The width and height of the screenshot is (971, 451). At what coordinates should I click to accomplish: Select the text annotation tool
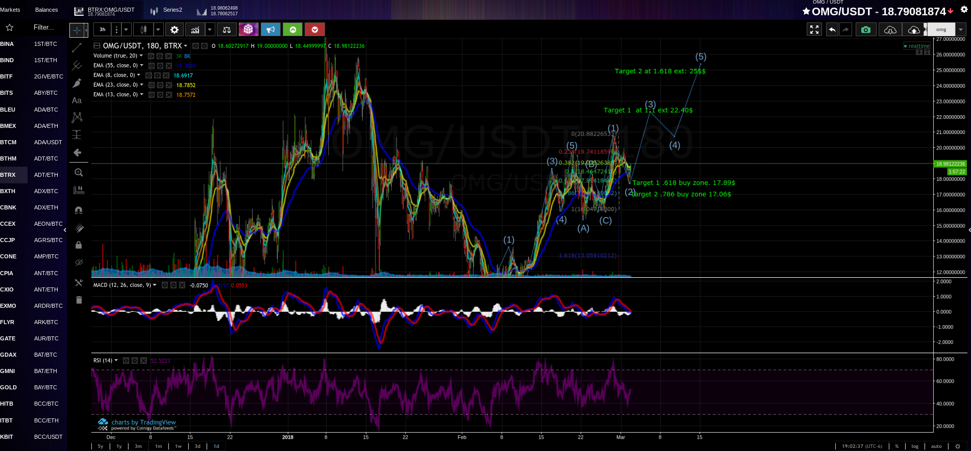coord(77,100)
